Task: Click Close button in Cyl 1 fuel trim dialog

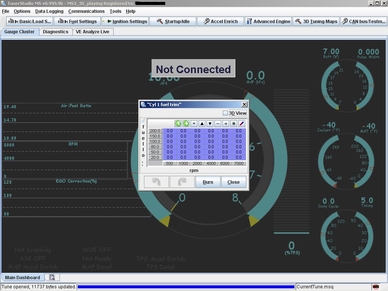Action: pyautogui.click(x=233, y=182)
